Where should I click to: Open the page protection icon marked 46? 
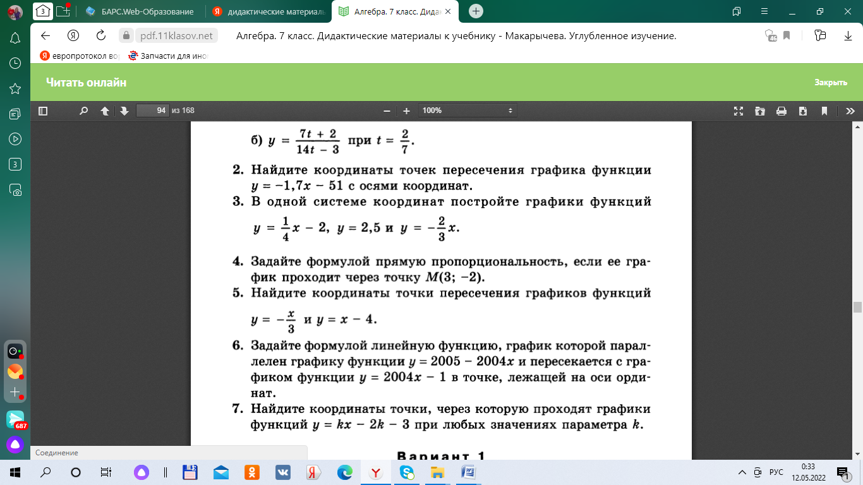771,35
